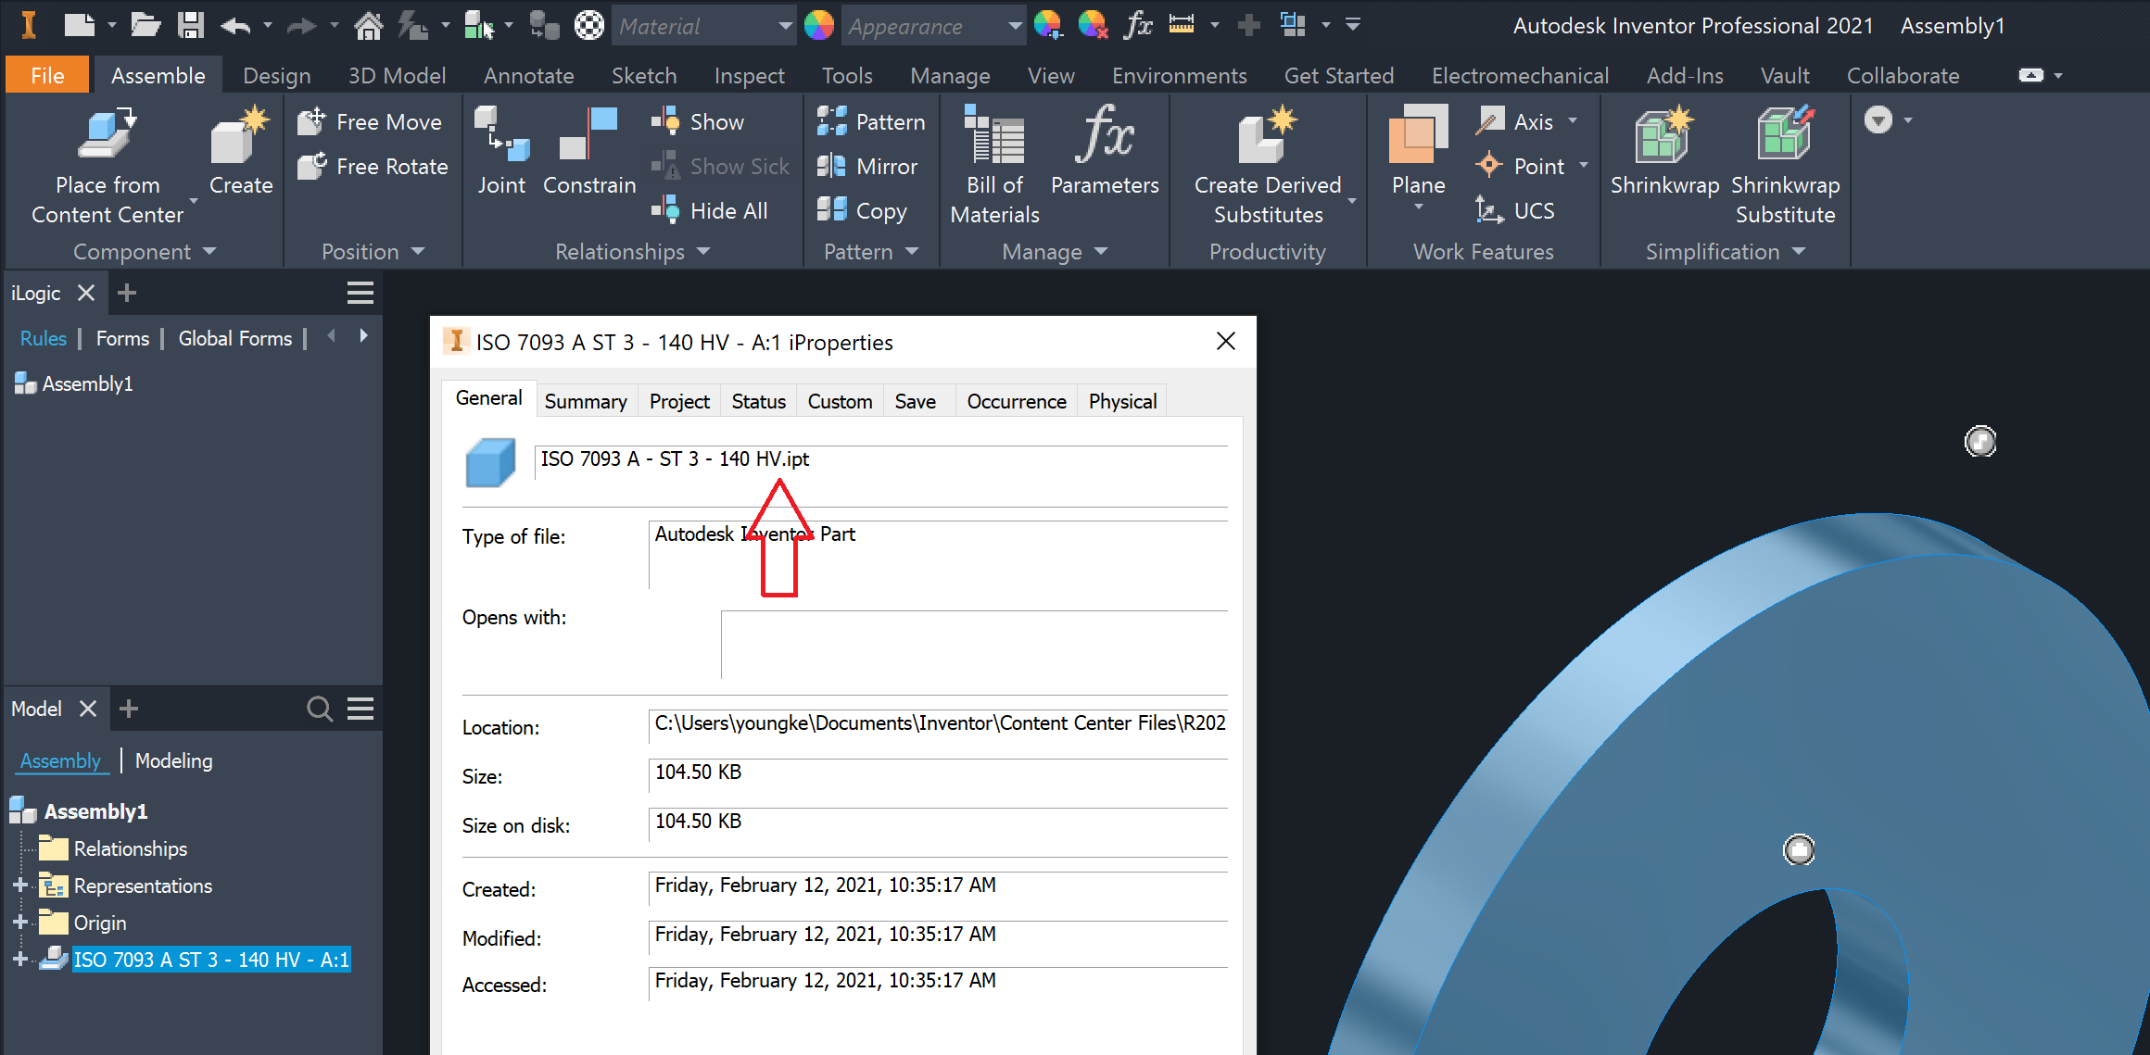This screenshot has height=1055, width=2150.
Task: Search the Model browser
Action: pos(320,710)
